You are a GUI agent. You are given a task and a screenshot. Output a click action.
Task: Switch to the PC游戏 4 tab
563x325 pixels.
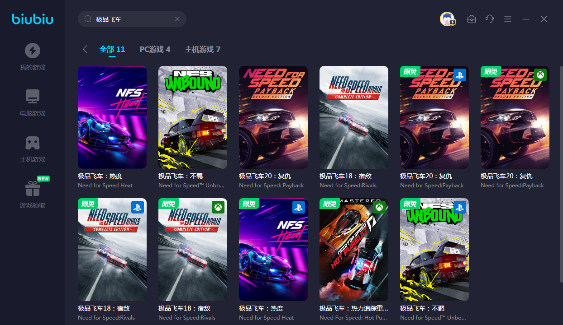(x=155, y=49)
